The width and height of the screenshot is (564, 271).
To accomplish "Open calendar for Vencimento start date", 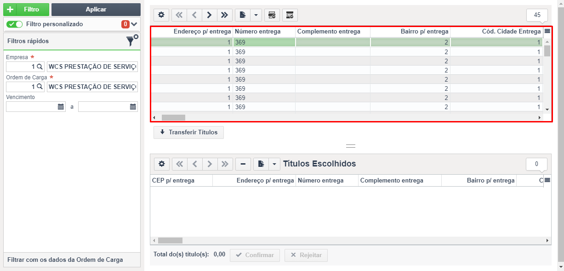I will [61, 107].
